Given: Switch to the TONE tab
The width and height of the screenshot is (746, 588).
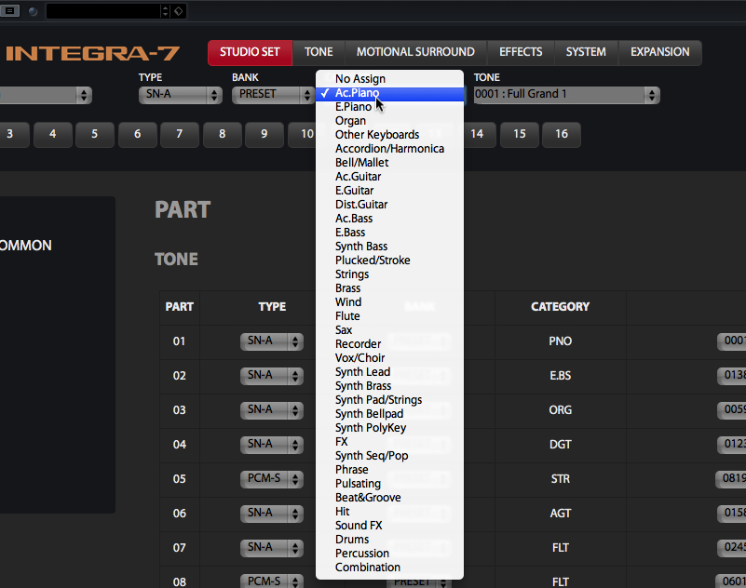Looking at the screenshot, I should coord(319,52).
